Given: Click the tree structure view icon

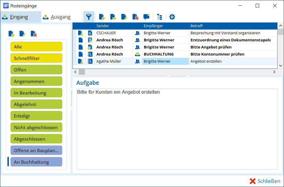Looking at the screenshot, I should (x=159, y=17).
